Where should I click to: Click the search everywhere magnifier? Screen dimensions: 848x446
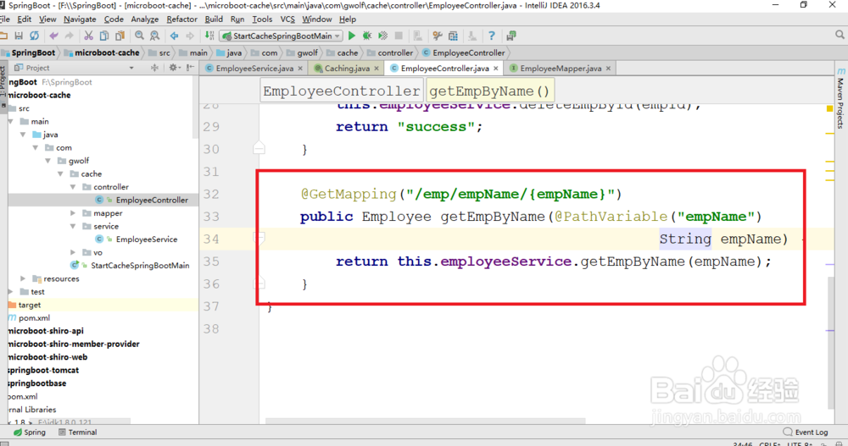840,35
